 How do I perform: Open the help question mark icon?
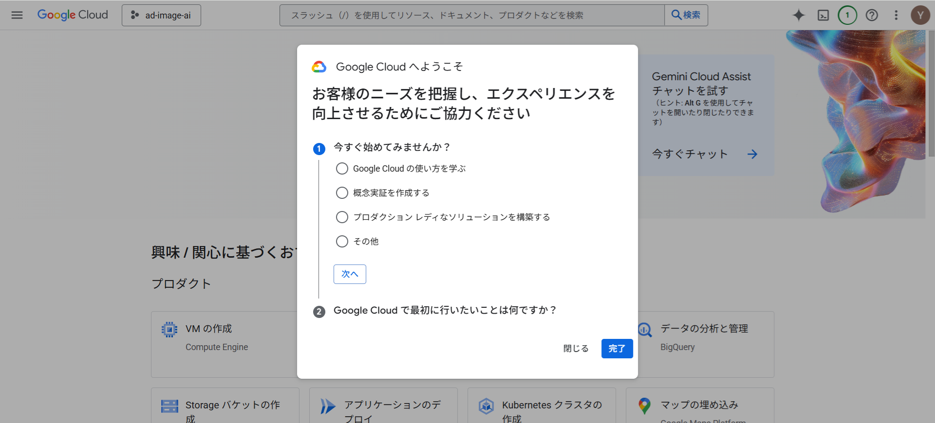pyautogui.click(x=872, y=15)
